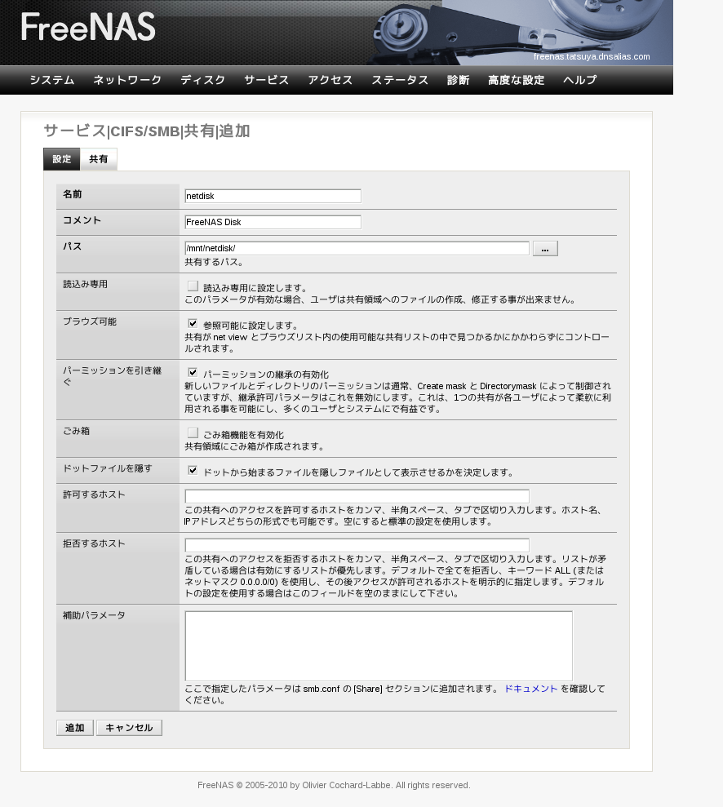Click the 共有するパス。 hint text
The height and width of the screenshot is (807, 723).
[214, 262]
